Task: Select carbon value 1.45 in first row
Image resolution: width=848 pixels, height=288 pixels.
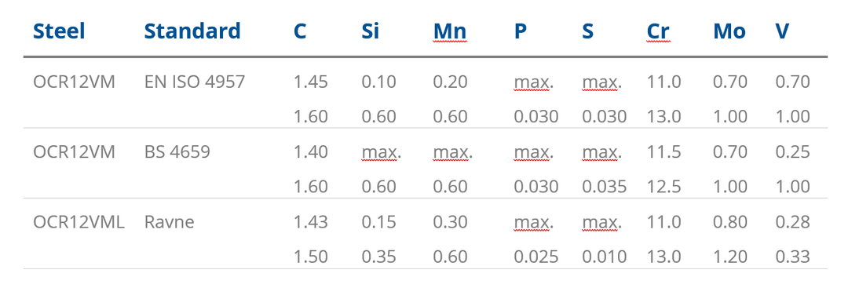Action: tap(310, 82)
